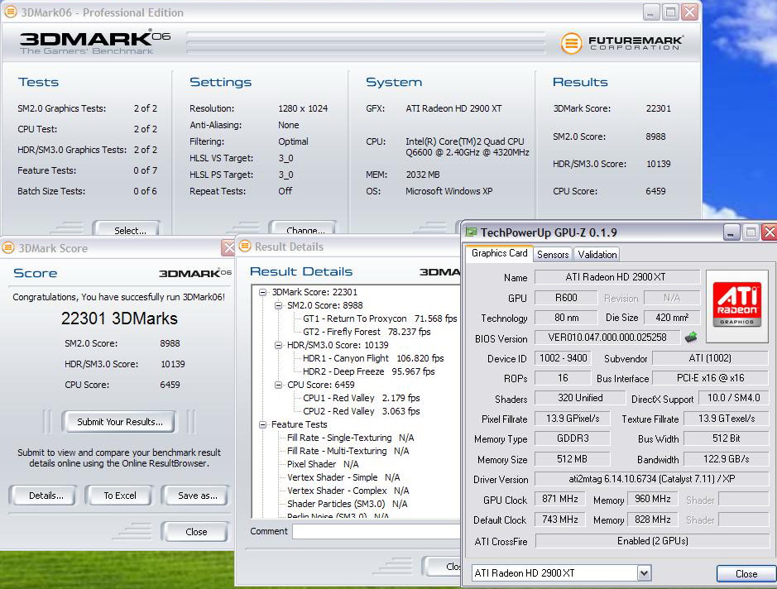777x589 pixels.
Task: Select HDR2 - Deep Freeze row
Action: pyautogui.click(x=369, y=371)
